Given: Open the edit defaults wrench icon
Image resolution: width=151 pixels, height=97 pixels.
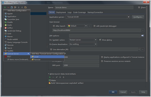Looking at the screenshot, I should 15,7.
